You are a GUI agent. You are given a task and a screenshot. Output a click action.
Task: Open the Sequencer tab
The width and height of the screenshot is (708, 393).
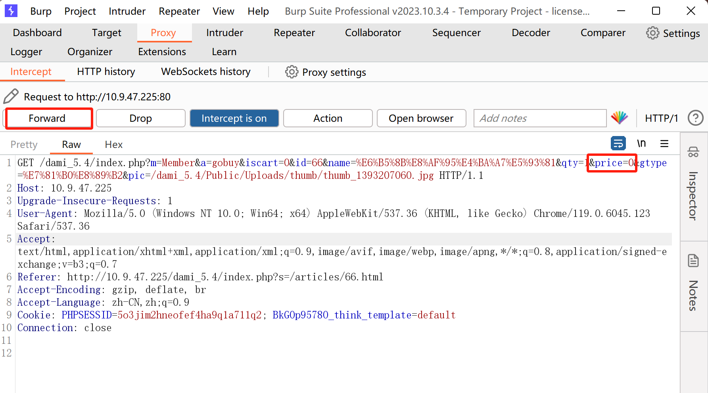coord(457,33)
